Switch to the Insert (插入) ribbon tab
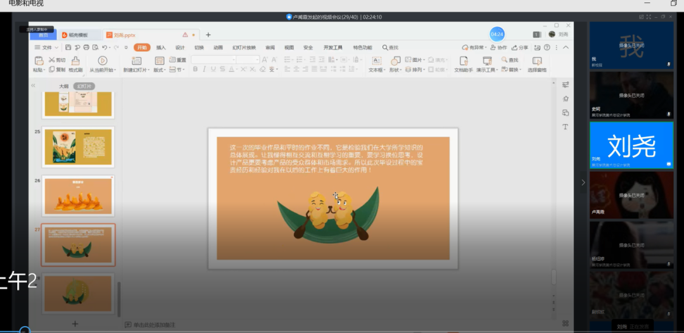This screenshot has width=684, height=333. coord(161,47)
